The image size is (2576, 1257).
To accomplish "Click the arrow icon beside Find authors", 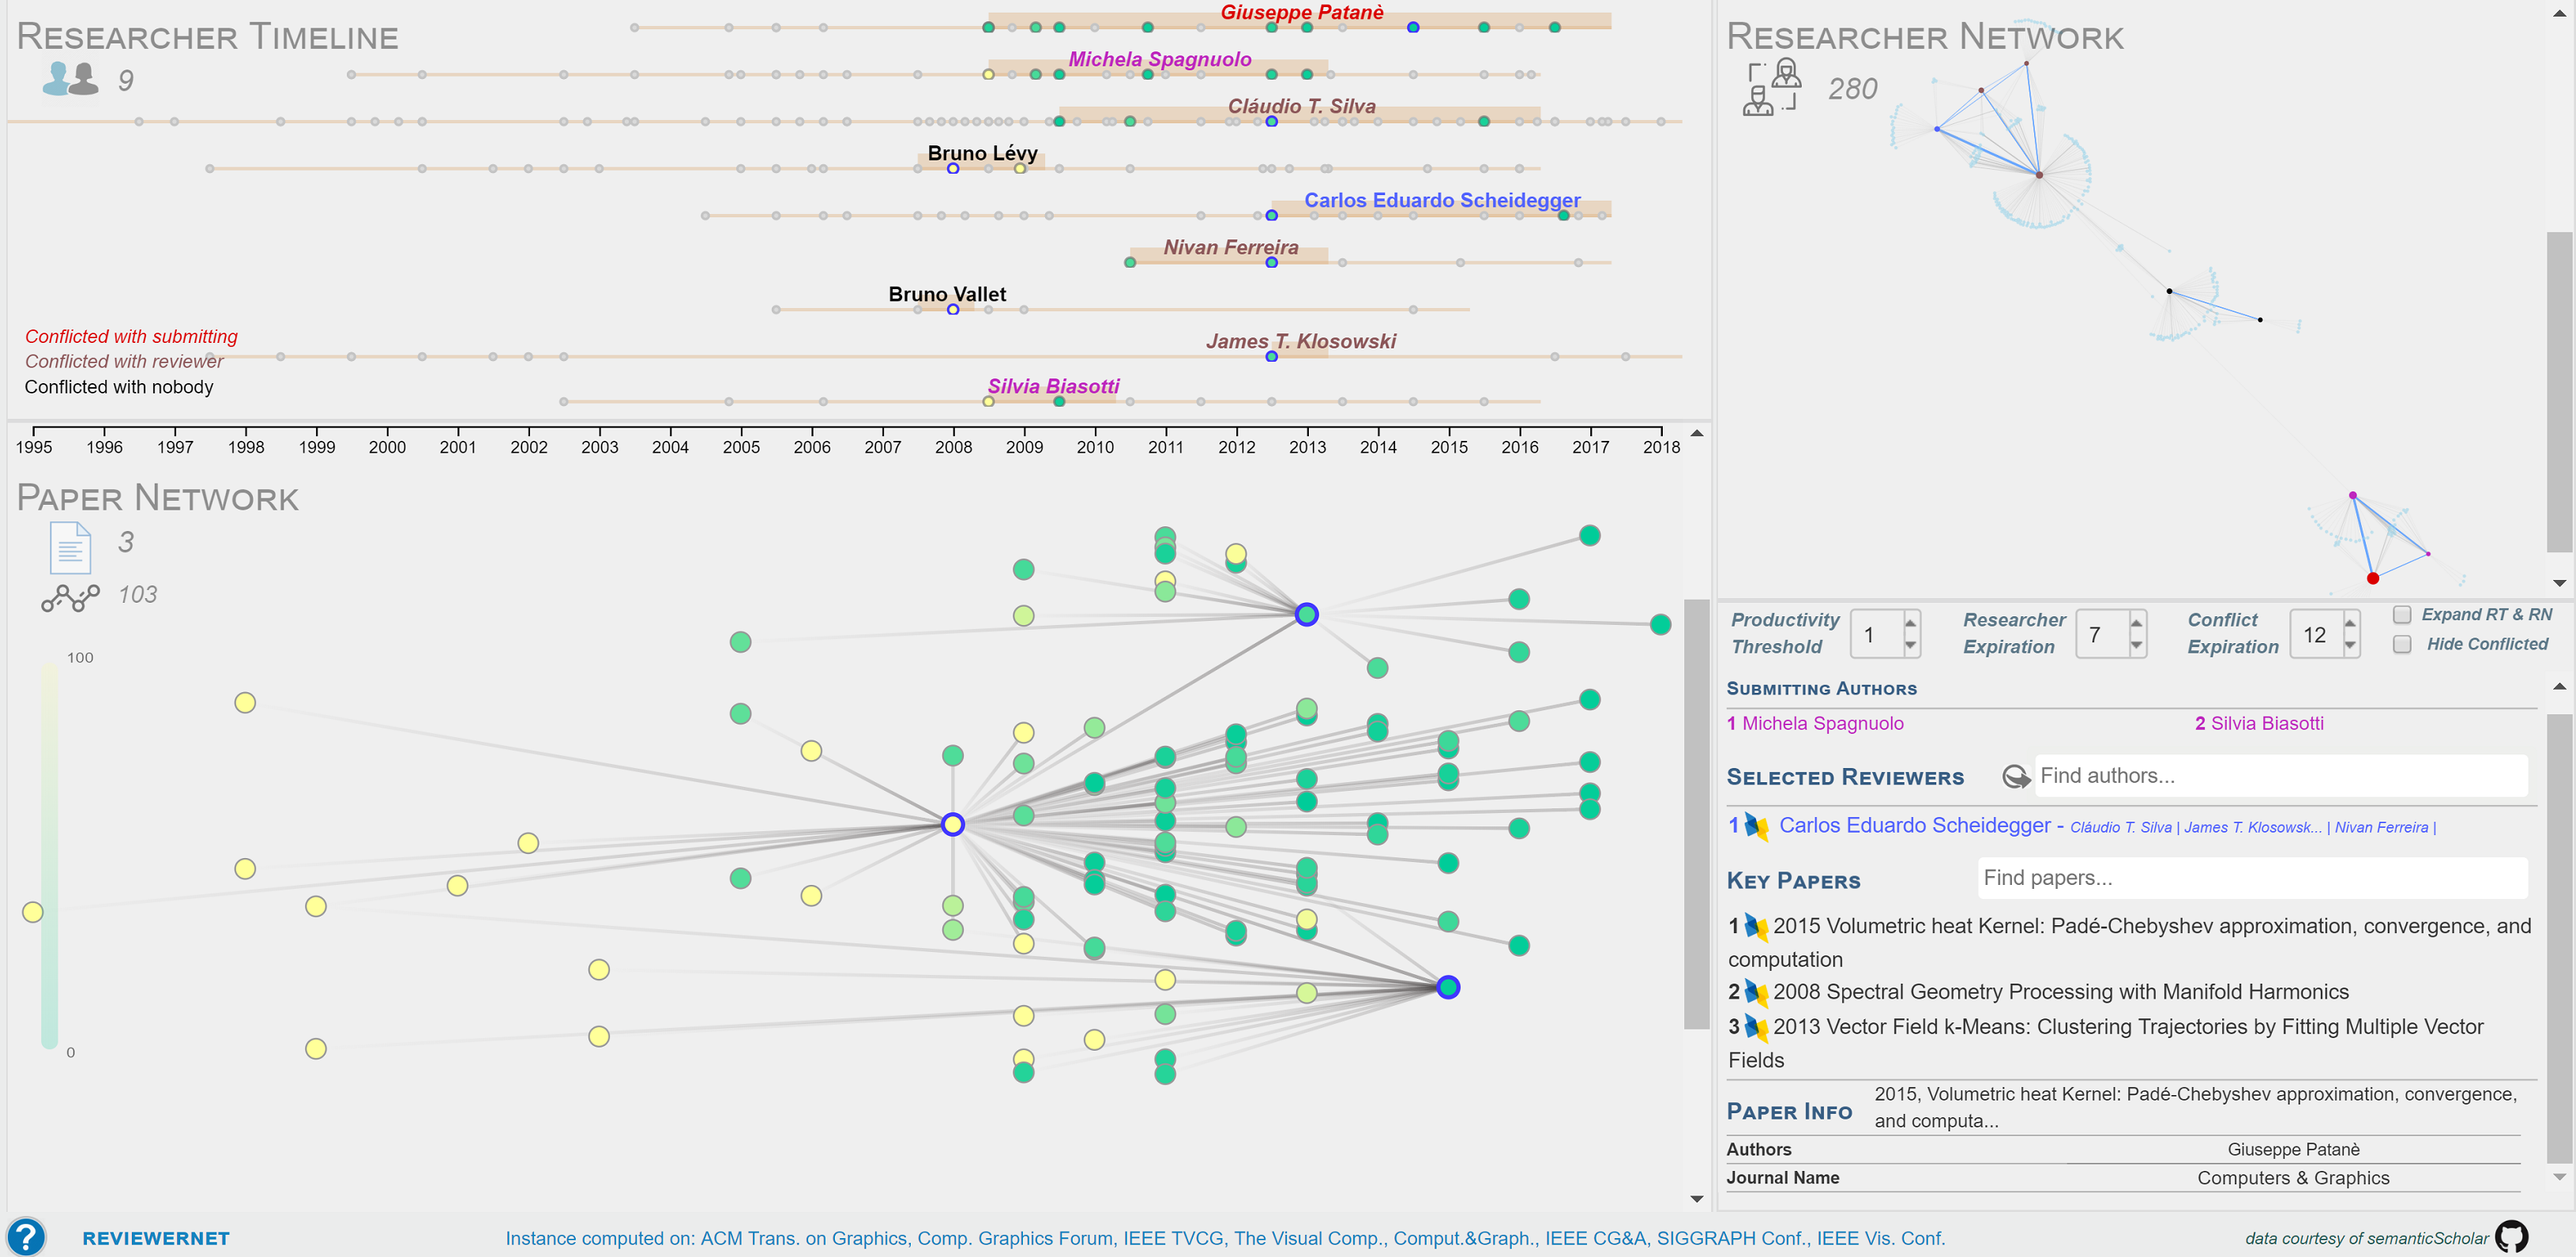I will coord(2015,777).
